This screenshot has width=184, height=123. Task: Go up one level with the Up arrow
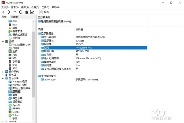click(15, 12)
